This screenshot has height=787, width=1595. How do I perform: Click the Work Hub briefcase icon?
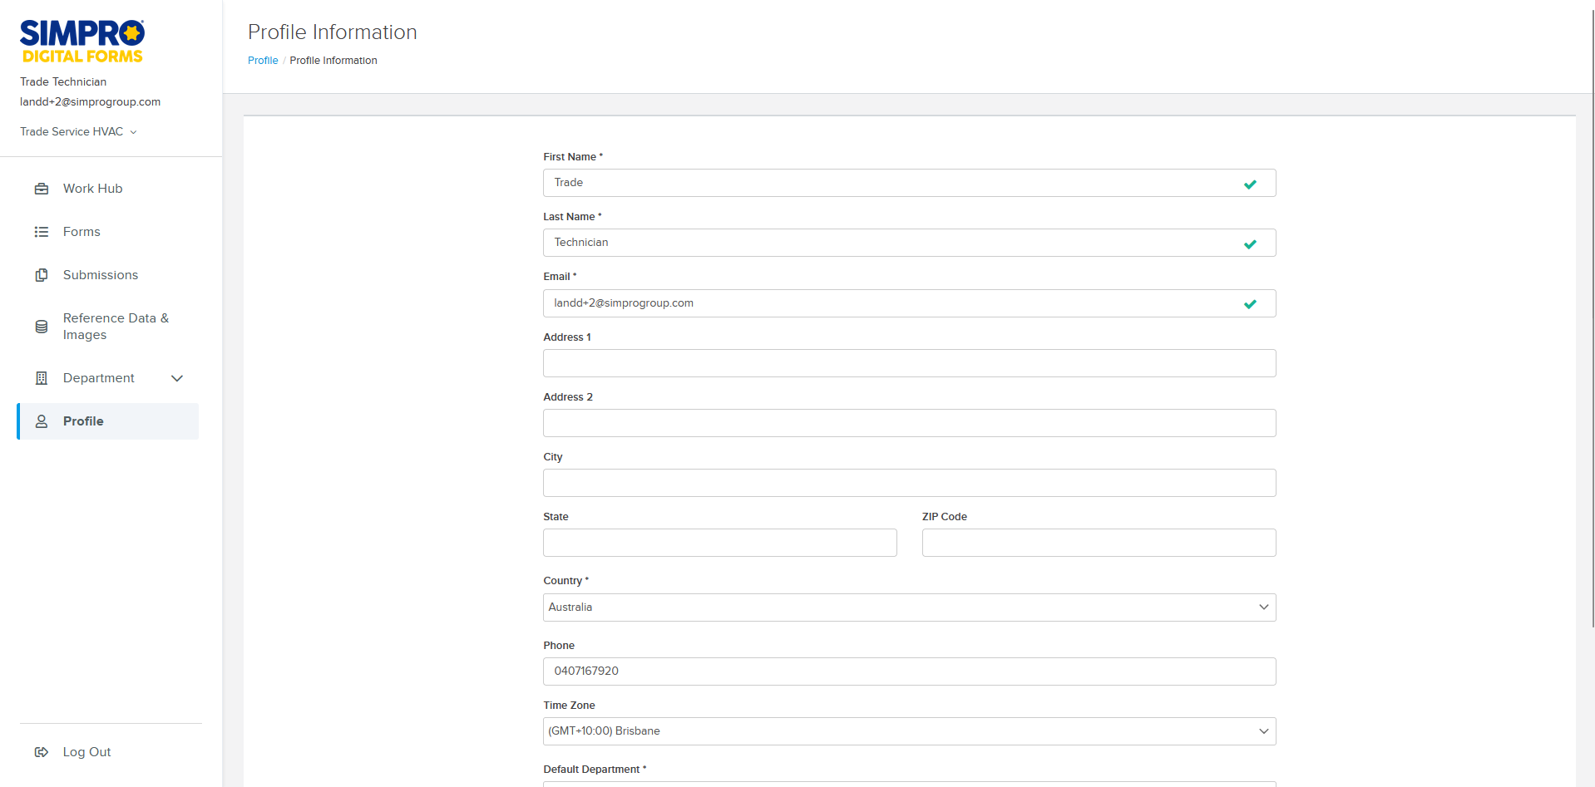[42, 189]
